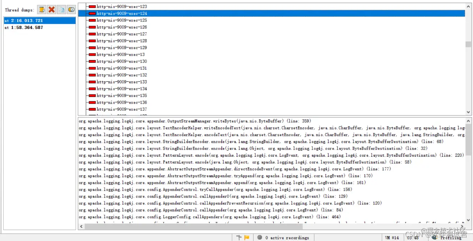Click thread list scrollbar down arrow
Screen dimensions: 473x241
click(x=468, y=113)
